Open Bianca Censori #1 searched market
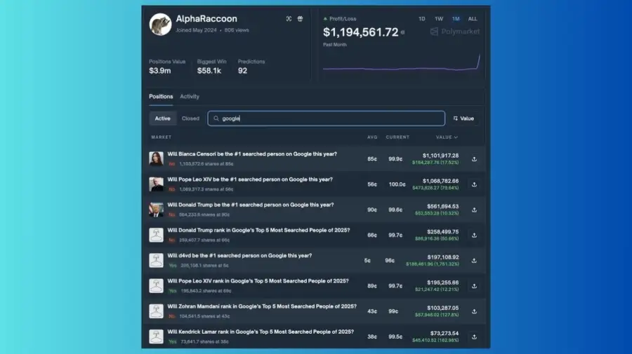This screenshot has width=632, height=354. point(252,154)
